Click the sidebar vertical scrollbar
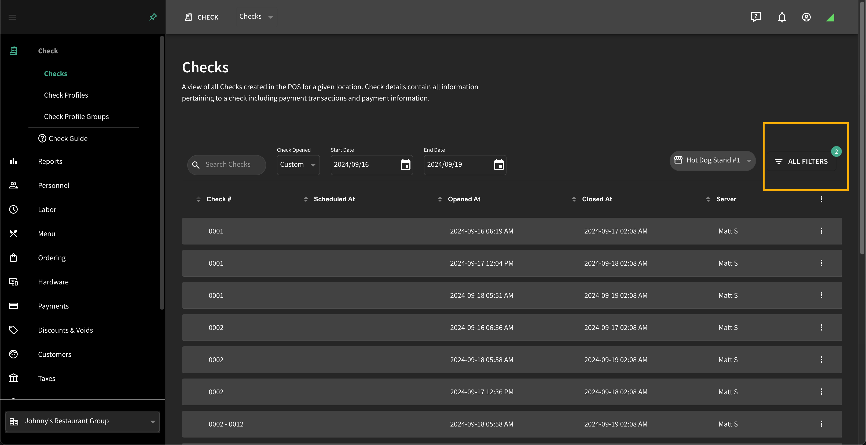Image resolution: width=866 pixels, height=445 pixels. point(162,173)
